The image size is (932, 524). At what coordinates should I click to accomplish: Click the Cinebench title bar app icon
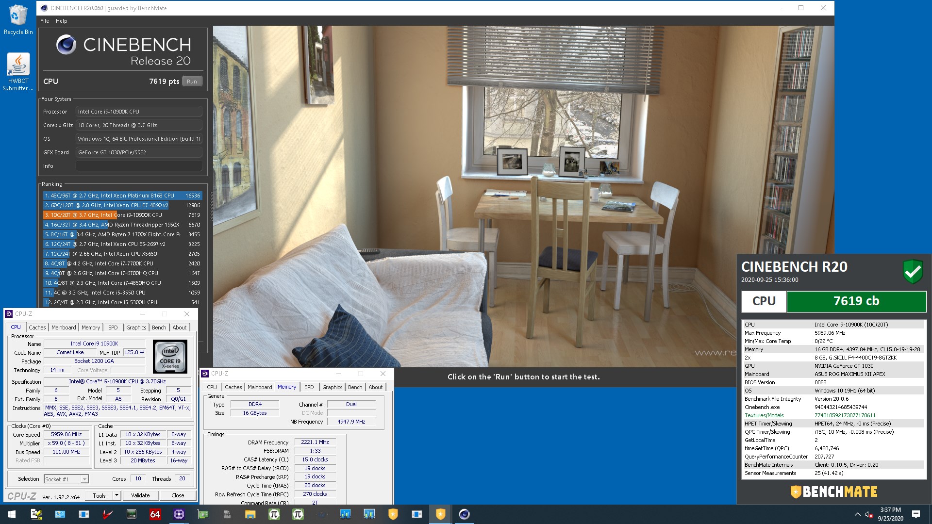click(44, 8)
